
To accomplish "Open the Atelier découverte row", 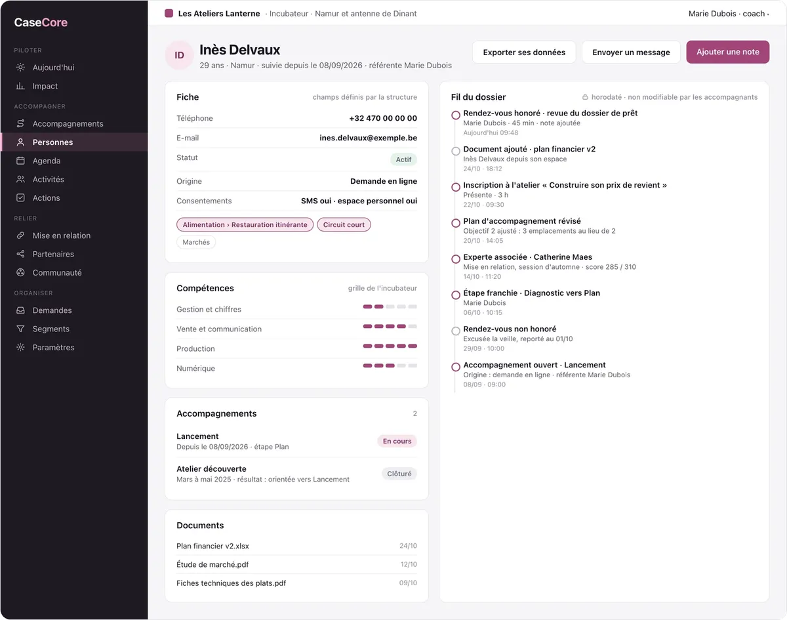I will click(296, 474).
